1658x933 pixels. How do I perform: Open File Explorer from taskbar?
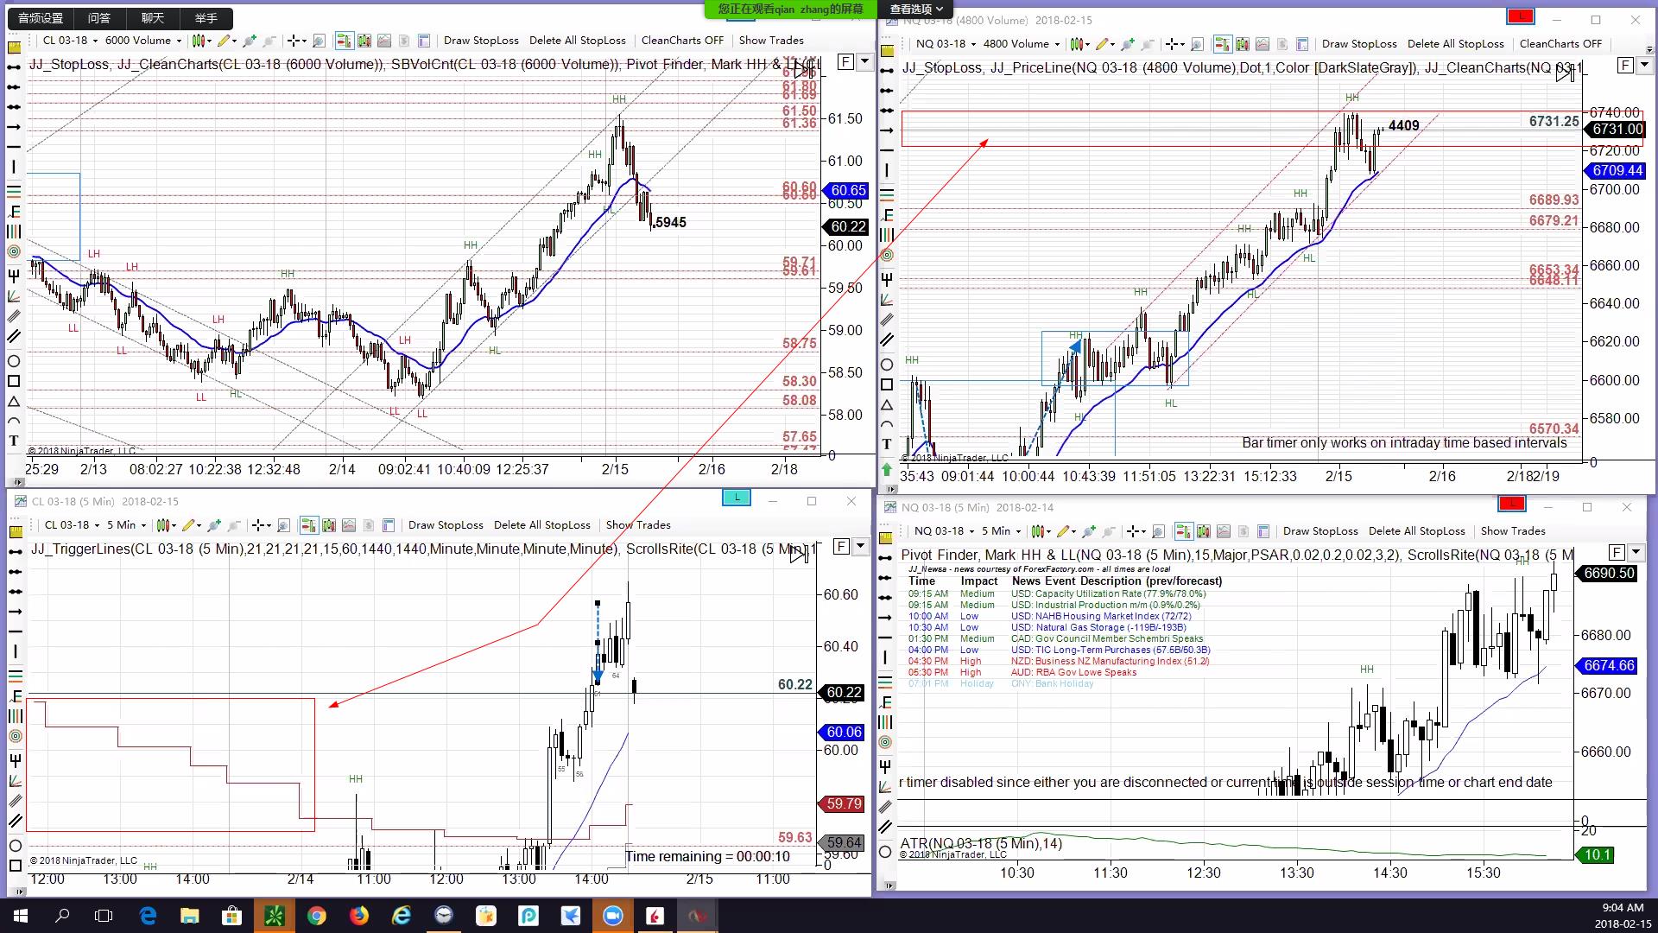coord(190,916)
